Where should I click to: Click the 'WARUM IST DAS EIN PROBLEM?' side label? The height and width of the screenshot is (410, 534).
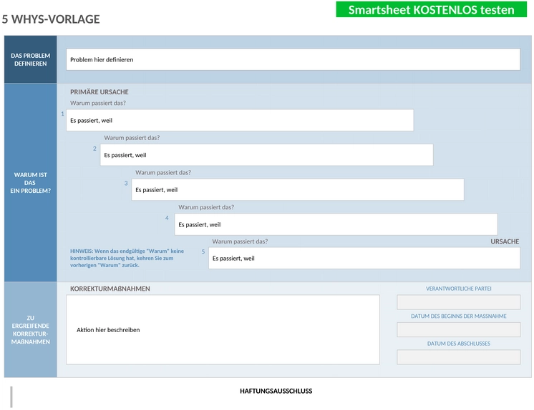pyautogui.click(x=30, y=183)
